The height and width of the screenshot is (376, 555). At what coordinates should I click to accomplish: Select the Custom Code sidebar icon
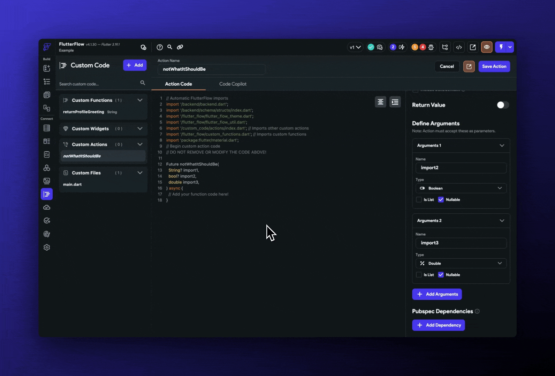(47, 194)
